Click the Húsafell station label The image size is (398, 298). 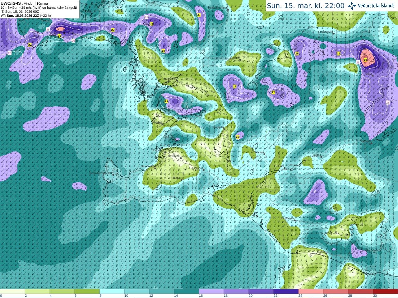[x=234, y=58]
